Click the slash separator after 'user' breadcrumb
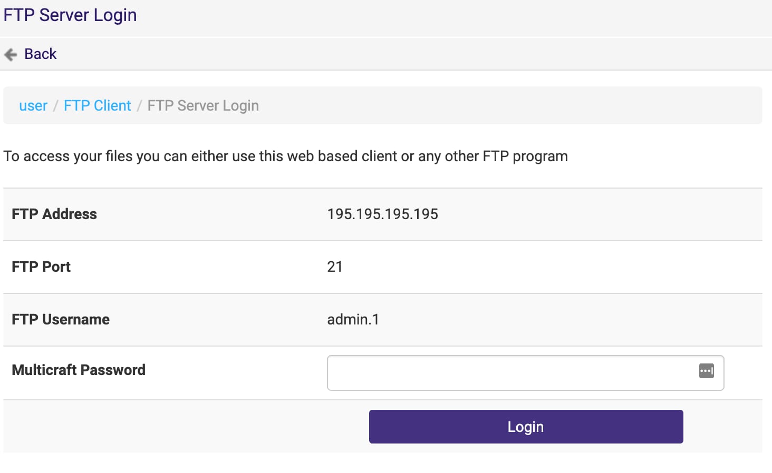Viewport: 772px width, 473px height. click(x=55, y=106)
